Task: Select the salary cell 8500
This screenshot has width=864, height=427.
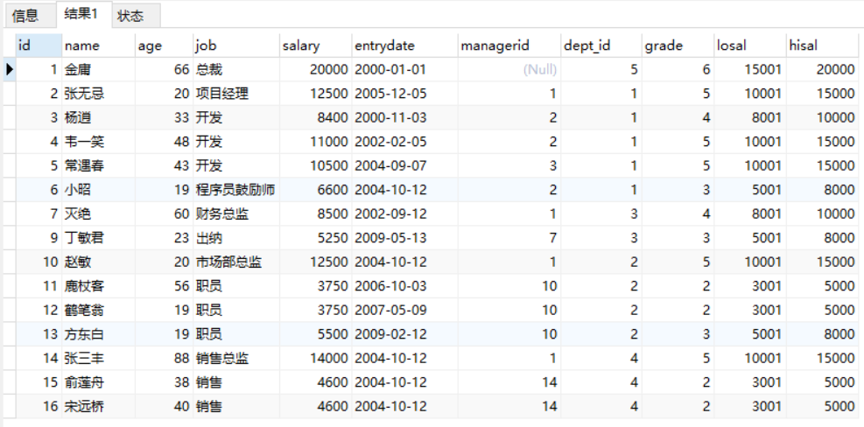Action: tap(315, 213)
